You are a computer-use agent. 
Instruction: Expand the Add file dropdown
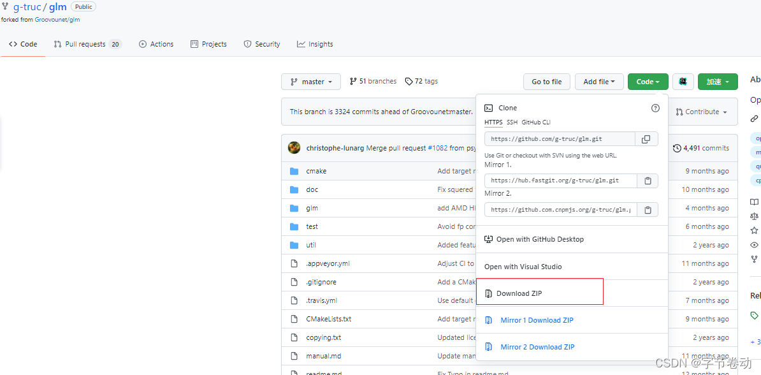pyautogui.click(x=599, y=82)
